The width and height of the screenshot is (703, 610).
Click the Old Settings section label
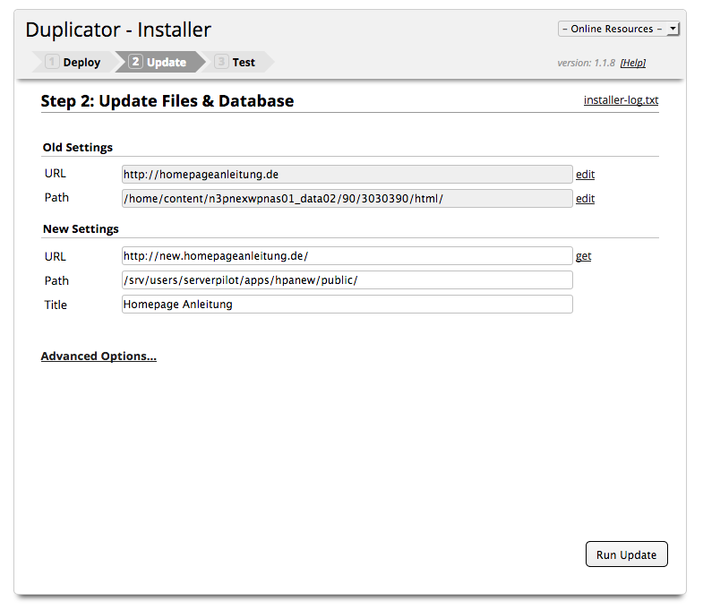78,148
